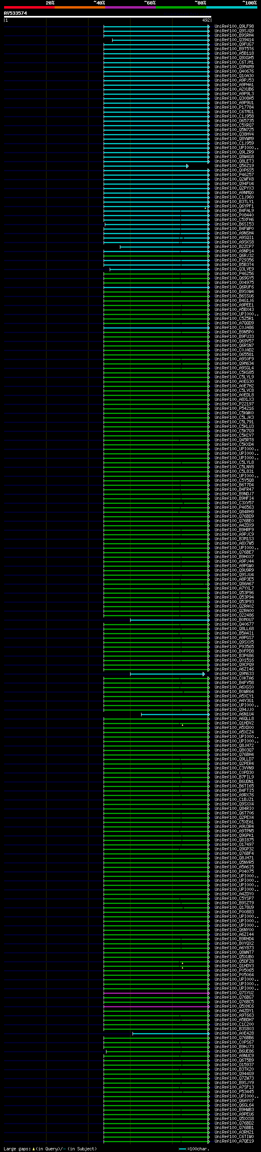Select label UniRef100_Q6T706
Image resolution: width=261 pixels, height=1152 pixels.
click(x=234, y=813)
